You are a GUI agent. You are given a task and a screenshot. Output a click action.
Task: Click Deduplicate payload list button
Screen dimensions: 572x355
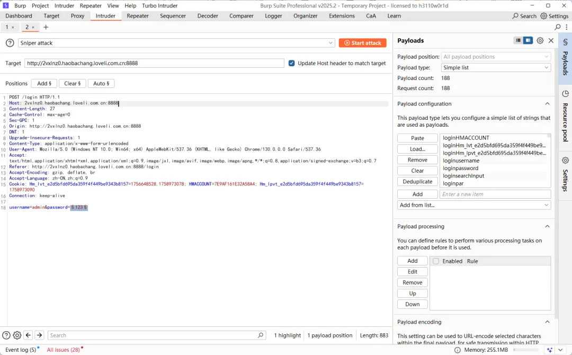point(417,182)
